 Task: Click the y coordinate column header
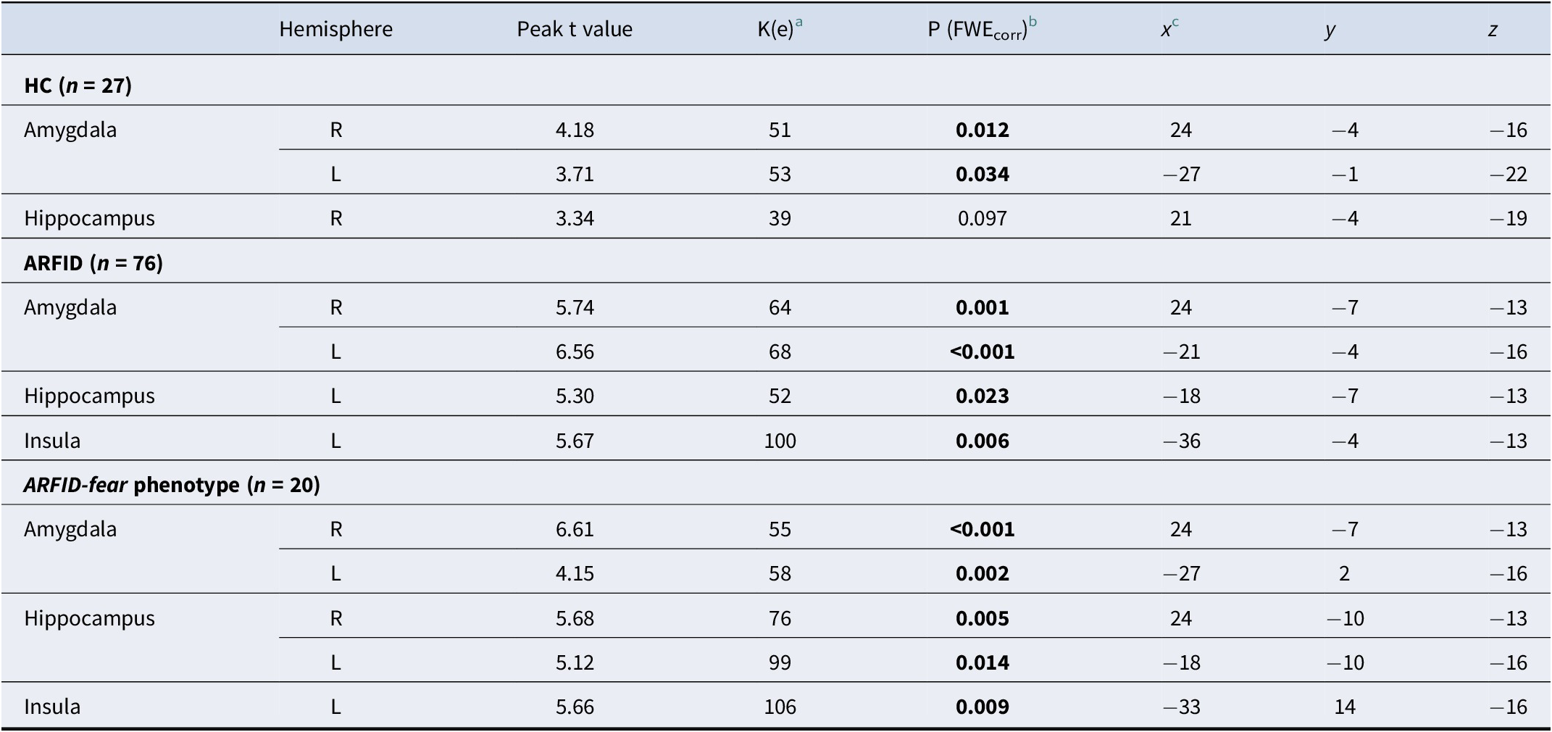1330,30
